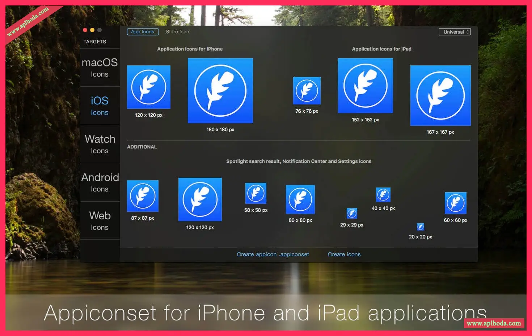Screen dimensions: 532x336
Task: Click the 'ADDITIONAL' section label
Action: click(x=142, y=147)
